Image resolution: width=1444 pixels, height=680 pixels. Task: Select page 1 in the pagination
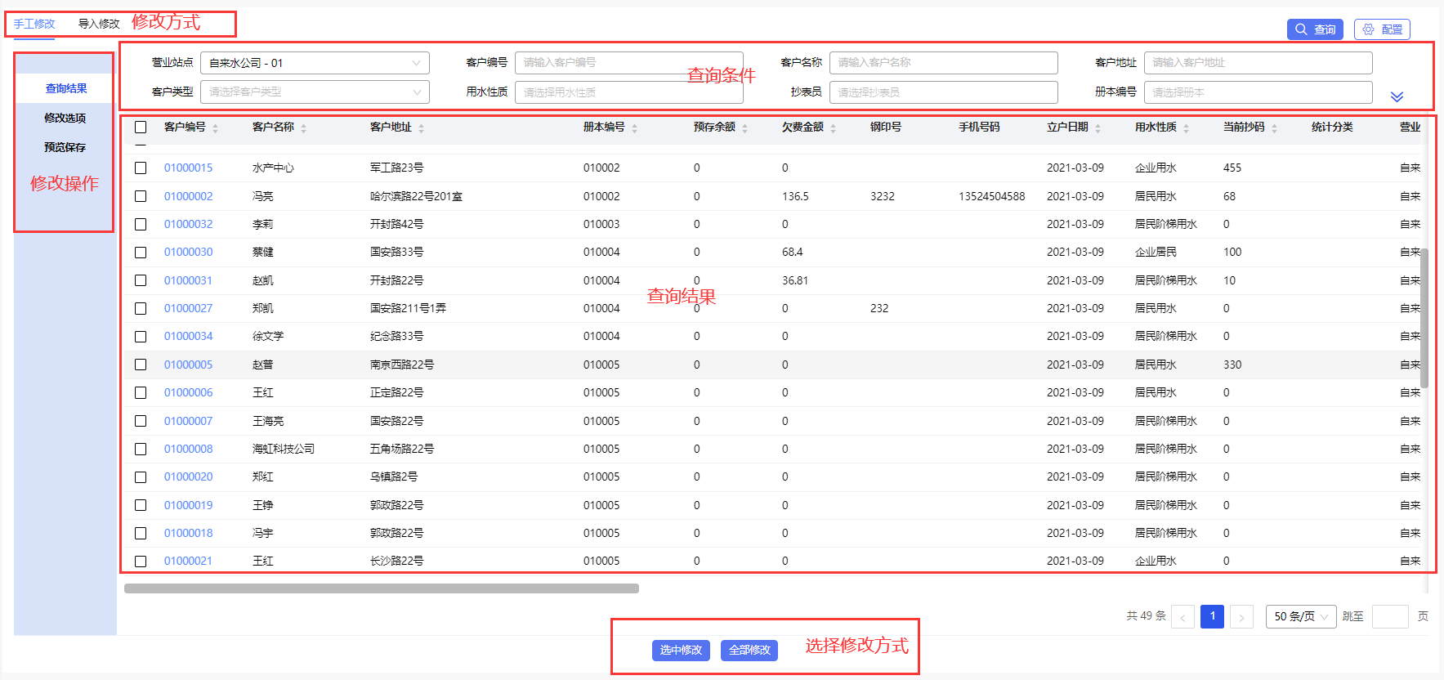(x=1212, y=616)
